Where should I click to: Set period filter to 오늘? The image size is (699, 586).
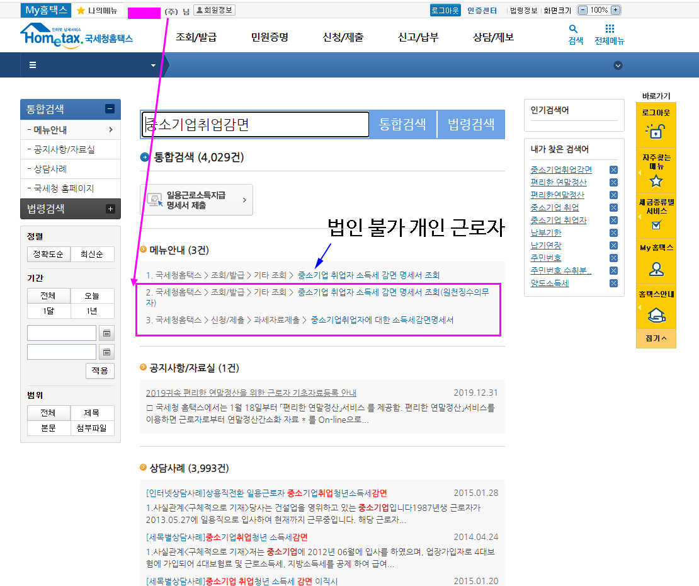click(x=92, y=296)
